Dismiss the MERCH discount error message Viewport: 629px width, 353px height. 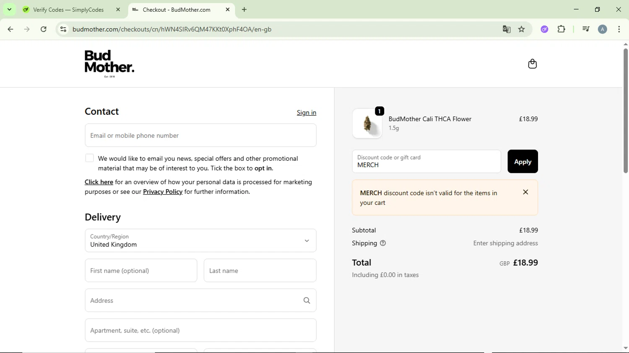tap(525, 192)
